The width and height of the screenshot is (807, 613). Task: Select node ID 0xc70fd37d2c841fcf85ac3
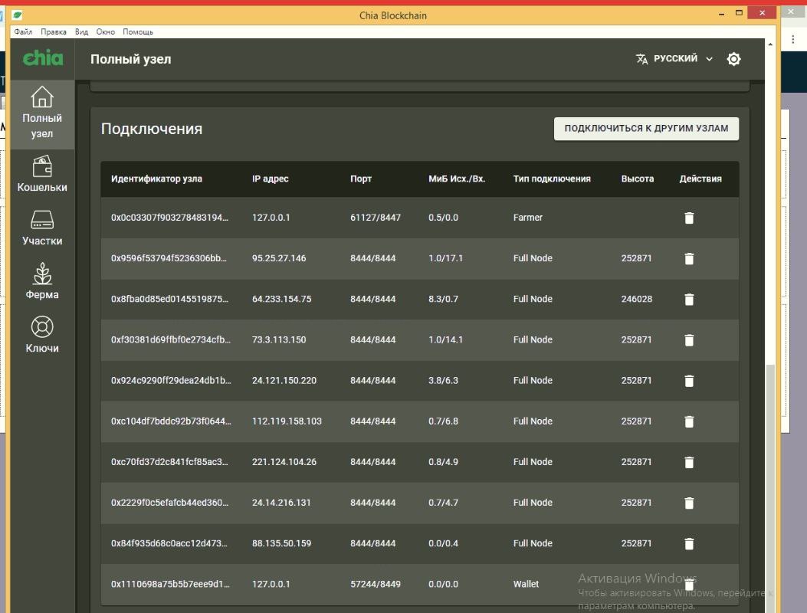pos(170,462)
